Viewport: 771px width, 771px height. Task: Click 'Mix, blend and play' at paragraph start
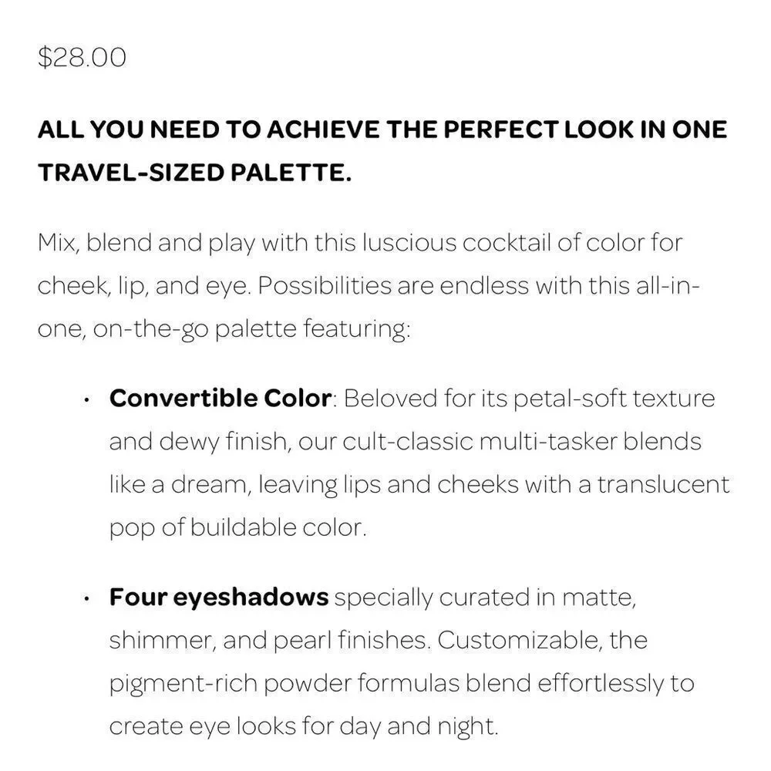pyautogui.click(x=146, y=244)
